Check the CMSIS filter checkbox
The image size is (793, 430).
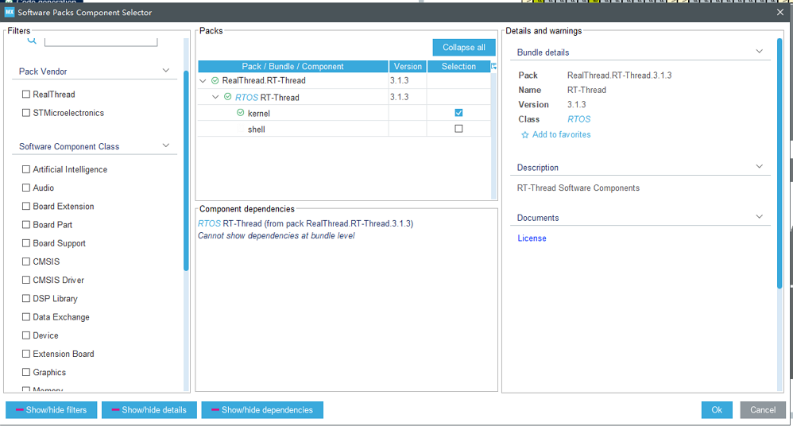pos(26,261)
